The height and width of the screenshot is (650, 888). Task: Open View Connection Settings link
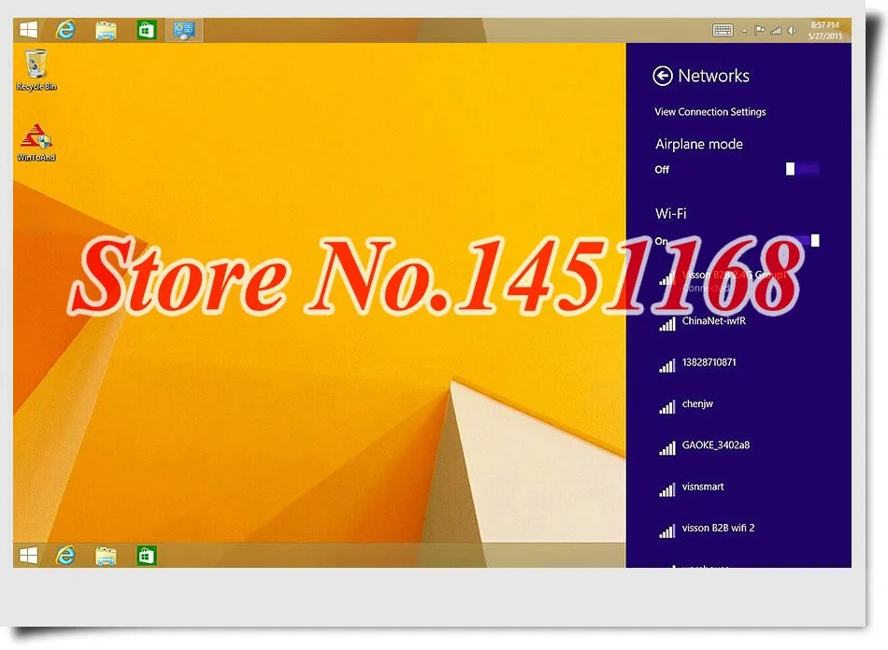[710, 112]
